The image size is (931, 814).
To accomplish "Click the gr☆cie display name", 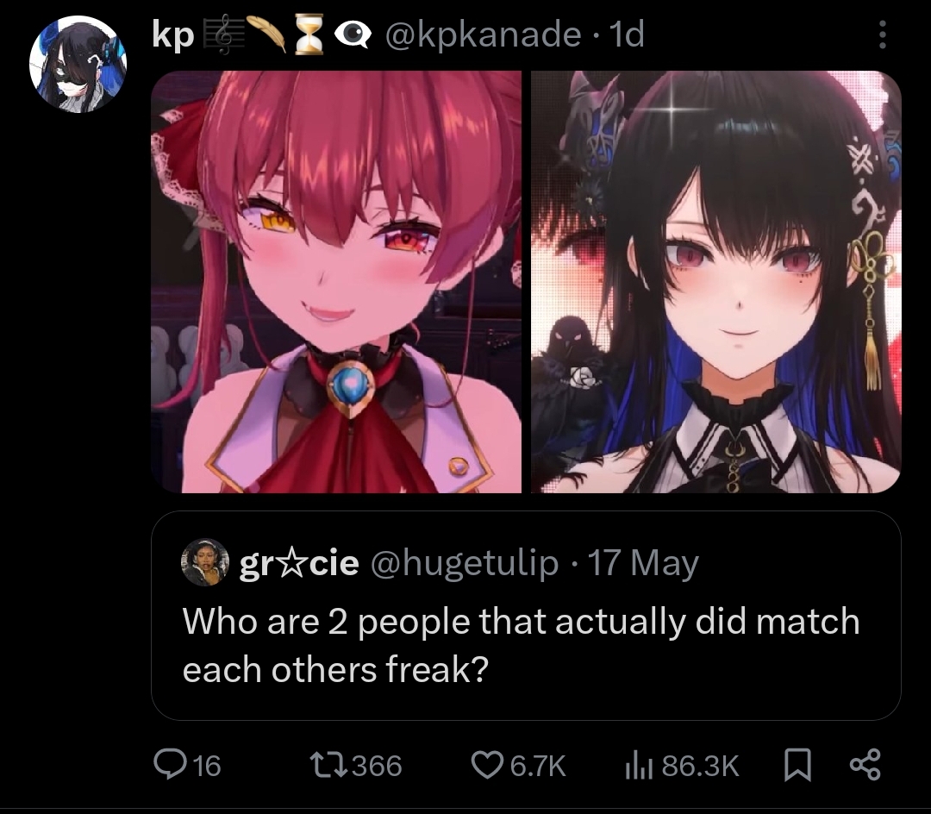I will [299, 563].
